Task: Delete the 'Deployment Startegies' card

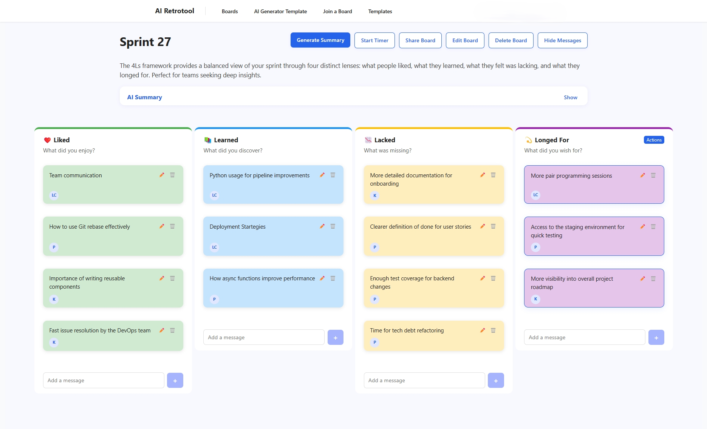Action: 333,226
